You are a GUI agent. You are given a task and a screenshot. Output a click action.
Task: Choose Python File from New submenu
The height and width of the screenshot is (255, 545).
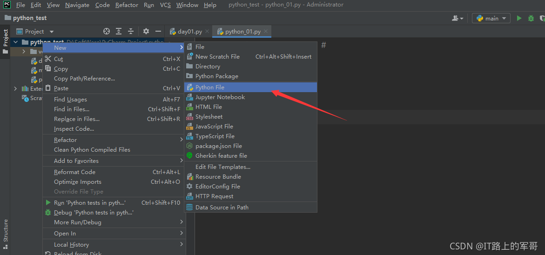pyautogui.click(x=250, y=87)
